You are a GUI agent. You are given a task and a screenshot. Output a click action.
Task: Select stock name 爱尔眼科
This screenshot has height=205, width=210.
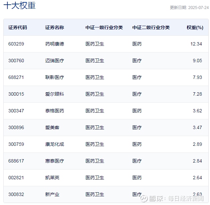pos(55,94)
